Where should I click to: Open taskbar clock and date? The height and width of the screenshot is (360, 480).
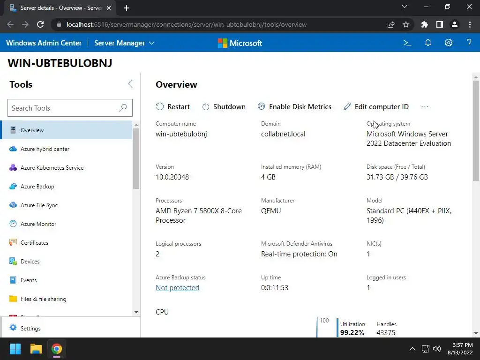(460, 349)
